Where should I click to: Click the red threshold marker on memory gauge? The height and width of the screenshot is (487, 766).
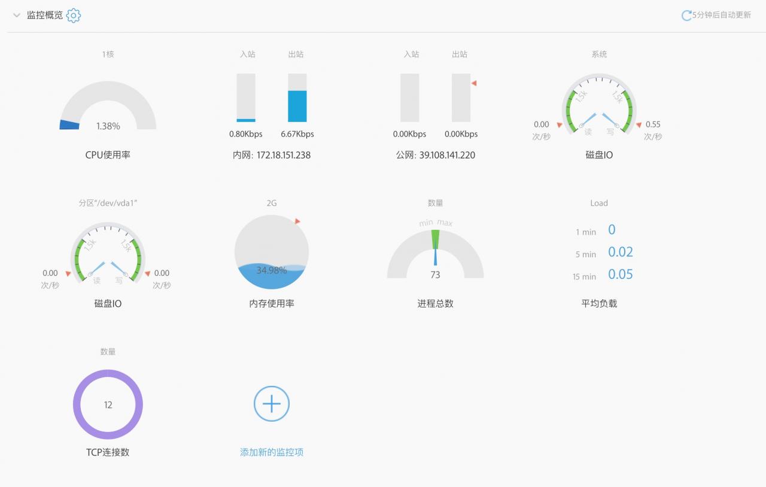[297, 221]
